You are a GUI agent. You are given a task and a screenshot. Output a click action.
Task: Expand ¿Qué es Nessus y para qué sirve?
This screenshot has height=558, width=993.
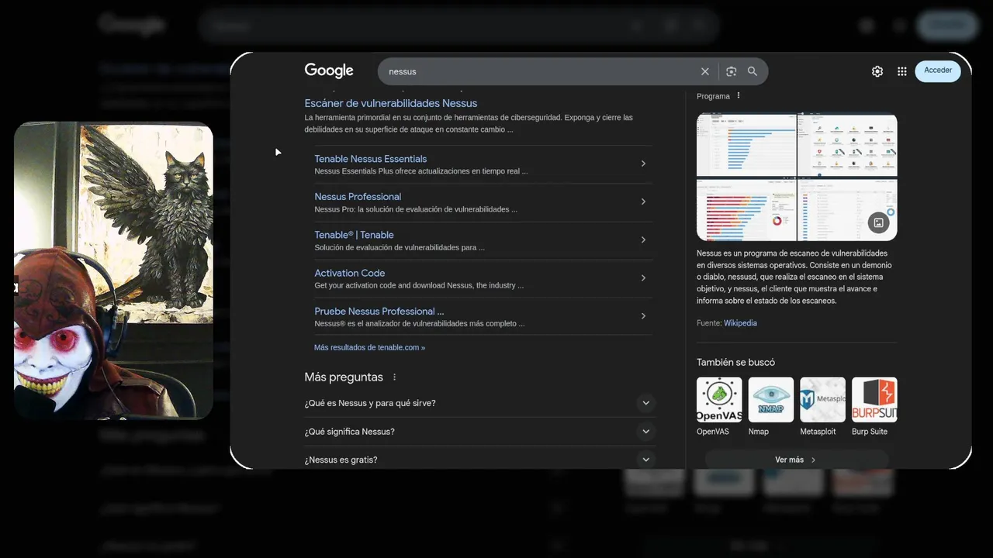479,403
